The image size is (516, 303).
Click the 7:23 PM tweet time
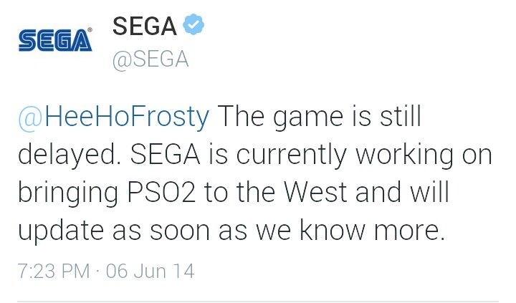(54, 271)
